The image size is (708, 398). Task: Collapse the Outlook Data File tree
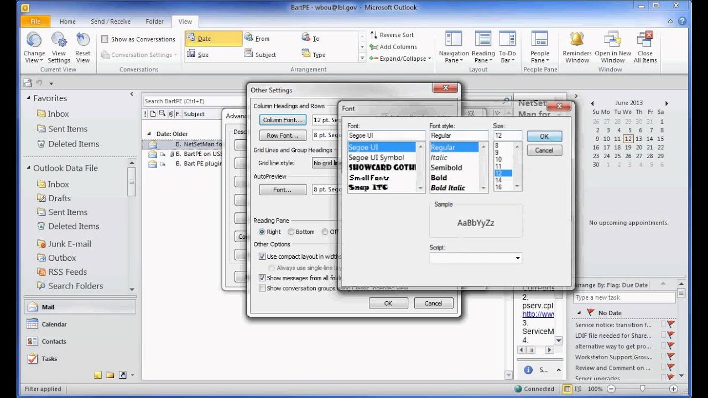coord(29,168)
